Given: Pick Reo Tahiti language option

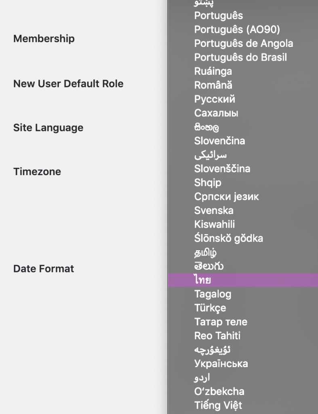Looking at the screenshot, I should click(243, 336).
